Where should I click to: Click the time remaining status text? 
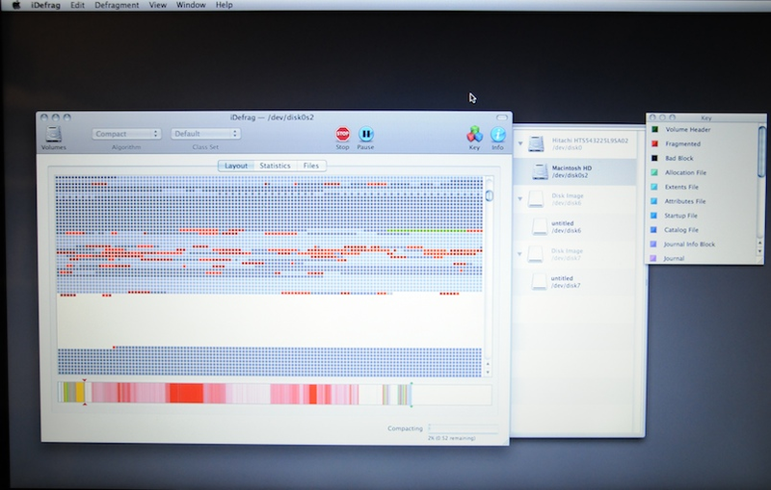coord(451,438)
